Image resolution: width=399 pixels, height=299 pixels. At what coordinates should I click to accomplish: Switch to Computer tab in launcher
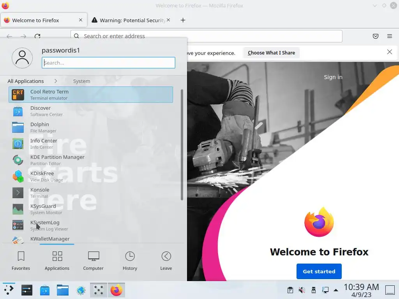(x=93, y=261)
